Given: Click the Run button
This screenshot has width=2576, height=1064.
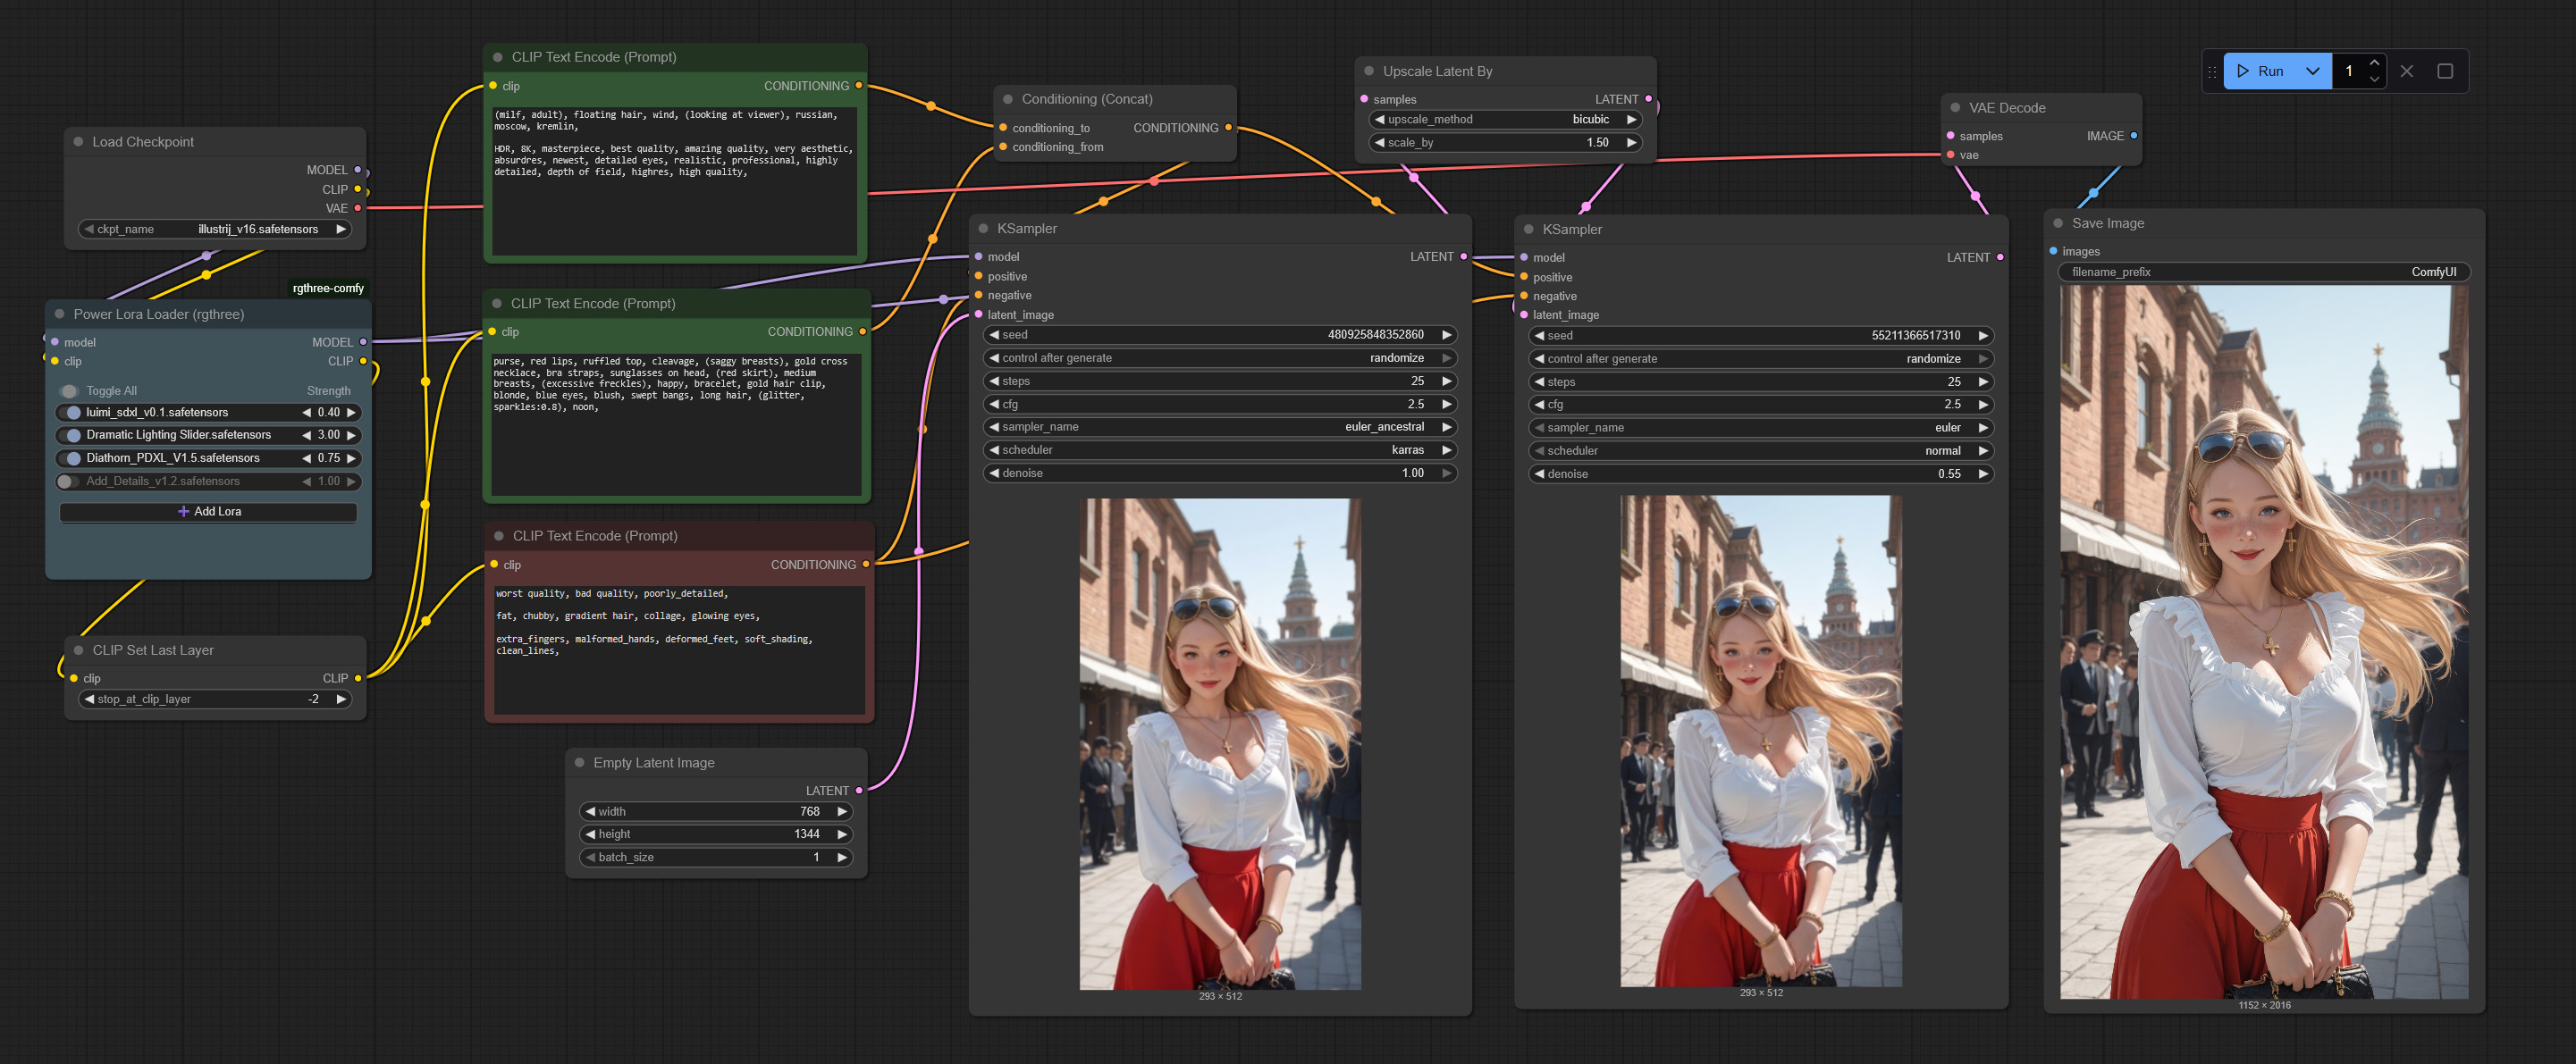Looking at the screenshot, I should [2261, 71].
